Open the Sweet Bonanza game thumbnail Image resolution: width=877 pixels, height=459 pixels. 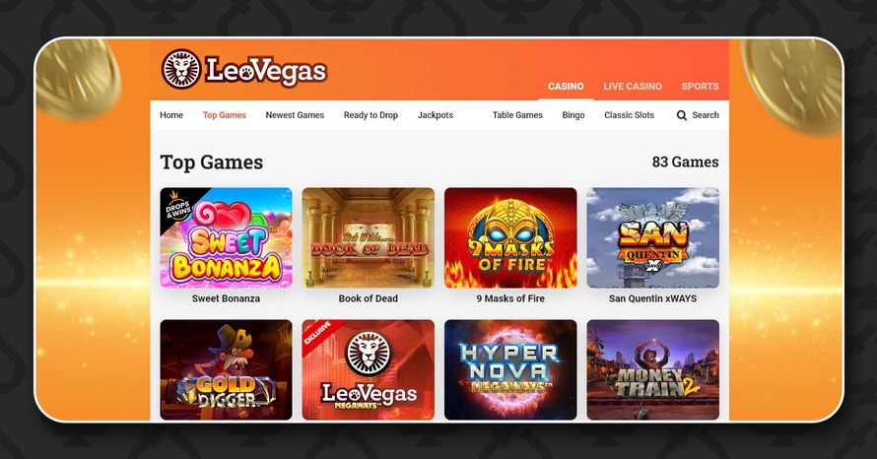click(226, 237)
